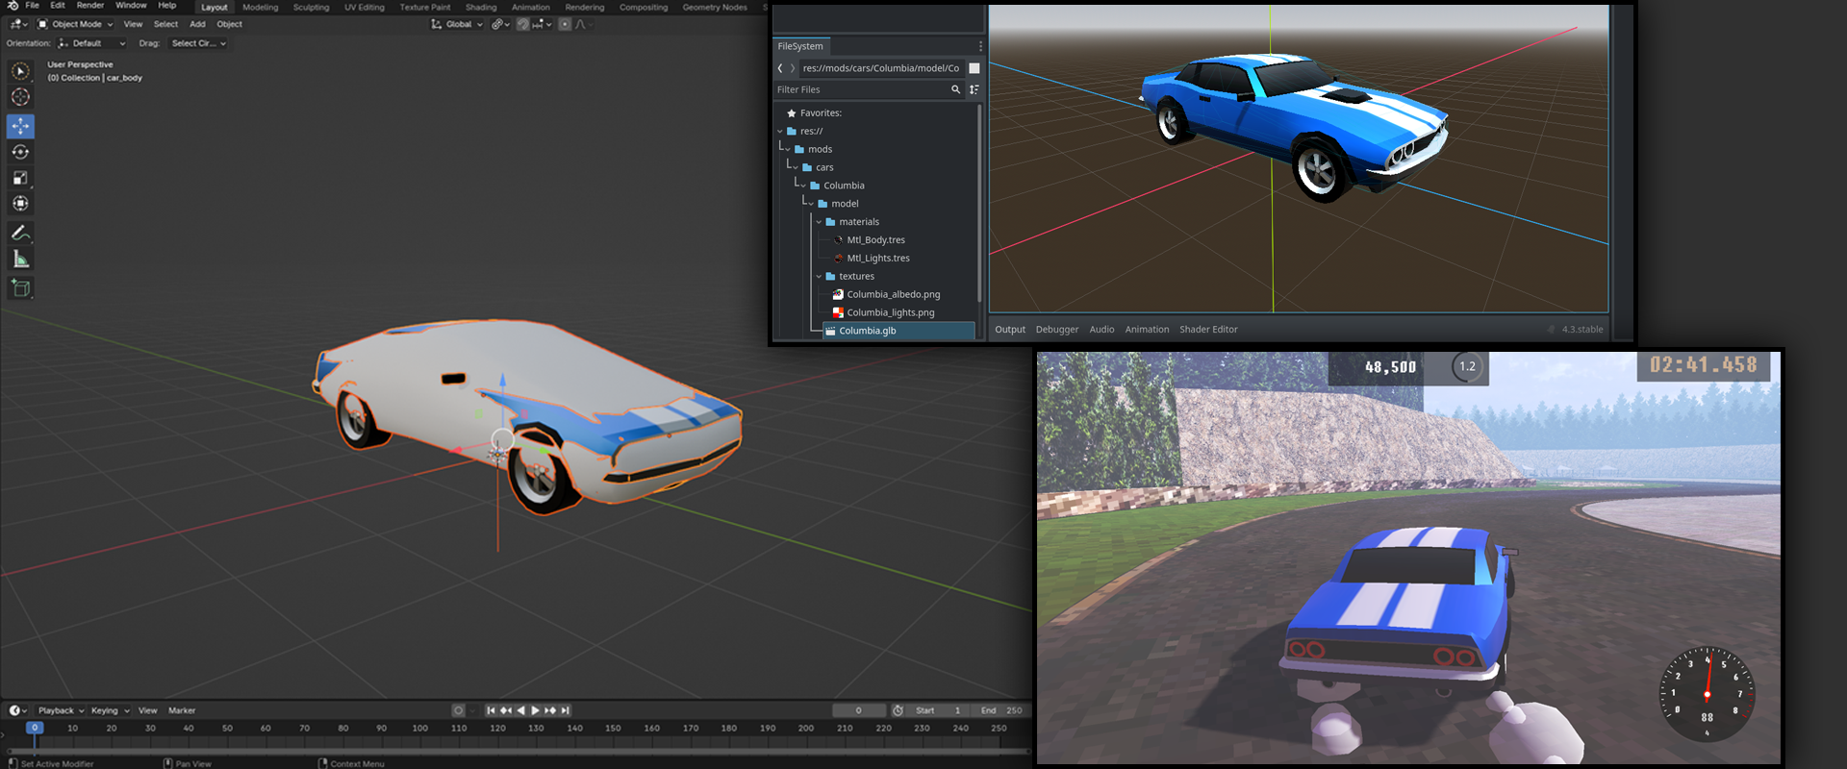Select the Add Cube tool
1847x769 pixels.
pyautogui.click(x=20, y=287)
